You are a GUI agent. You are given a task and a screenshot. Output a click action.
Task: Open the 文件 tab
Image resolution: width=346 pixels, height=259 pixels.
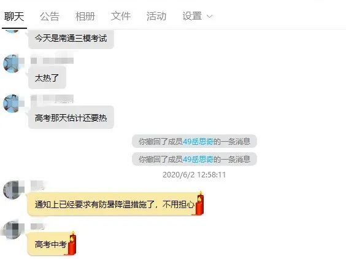(121, 17)
